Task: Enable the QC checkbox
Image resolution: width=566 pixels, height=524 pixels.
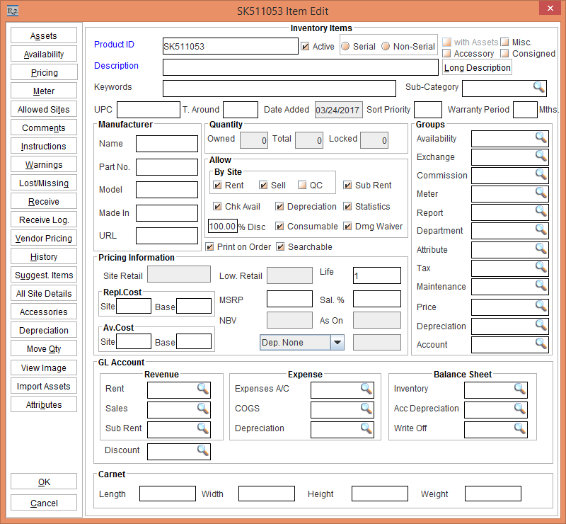Action: click(302, 185)
